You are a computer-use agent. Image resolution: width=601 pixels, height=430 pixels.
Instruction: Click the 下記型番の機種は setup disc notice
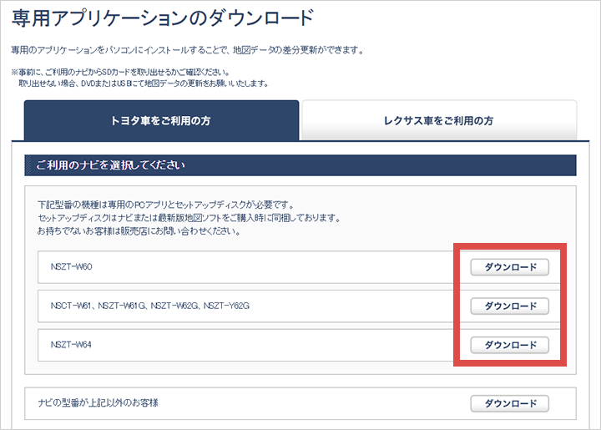click(166, 205)
